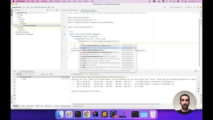213x120 pixels.
Task: Expand the main folder
Action: click(18, 19)
